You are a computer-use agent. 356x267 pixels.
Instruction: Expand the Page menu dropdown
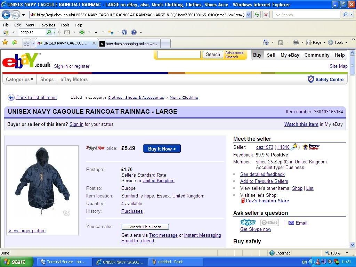coord(324,42)
